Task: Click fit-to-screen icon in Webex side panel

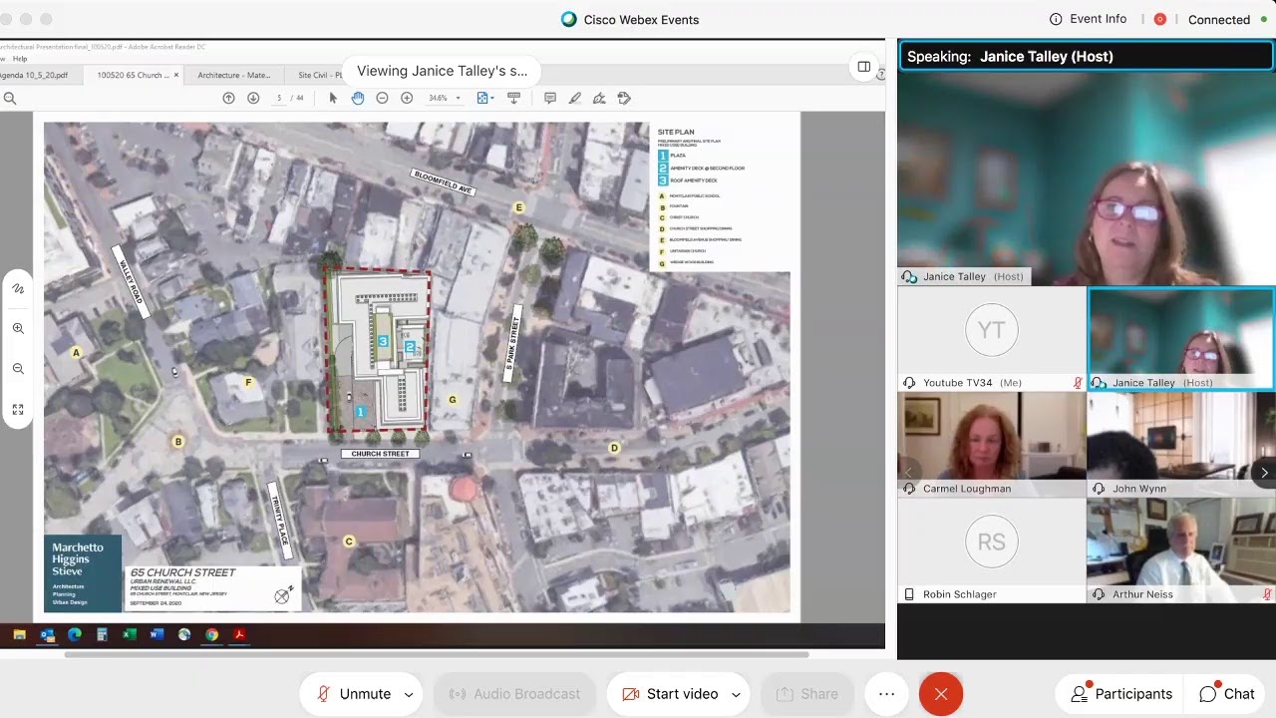Action: [18, 410]
